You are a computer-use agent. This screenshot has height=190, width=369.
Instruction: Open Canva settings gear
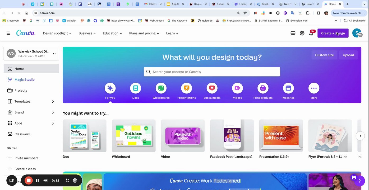point(302,33)
